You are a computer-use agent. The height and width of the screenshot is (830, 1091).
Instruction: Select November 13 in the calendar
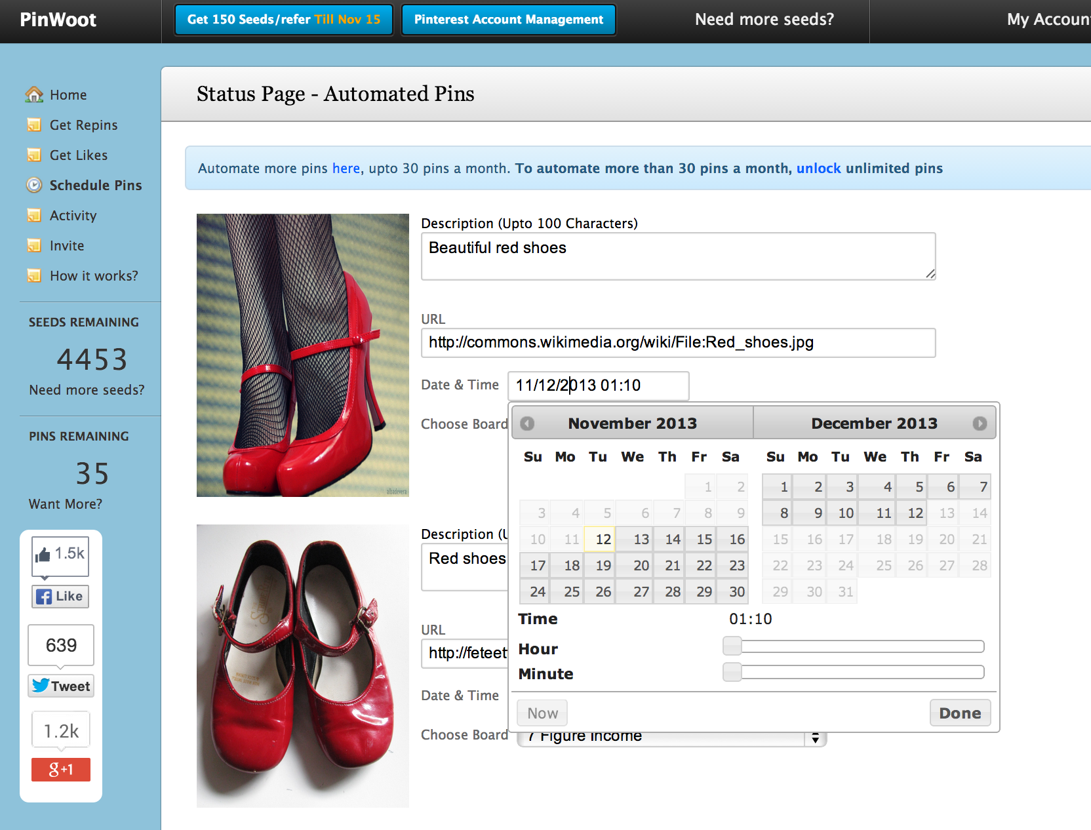coord(635,540)
